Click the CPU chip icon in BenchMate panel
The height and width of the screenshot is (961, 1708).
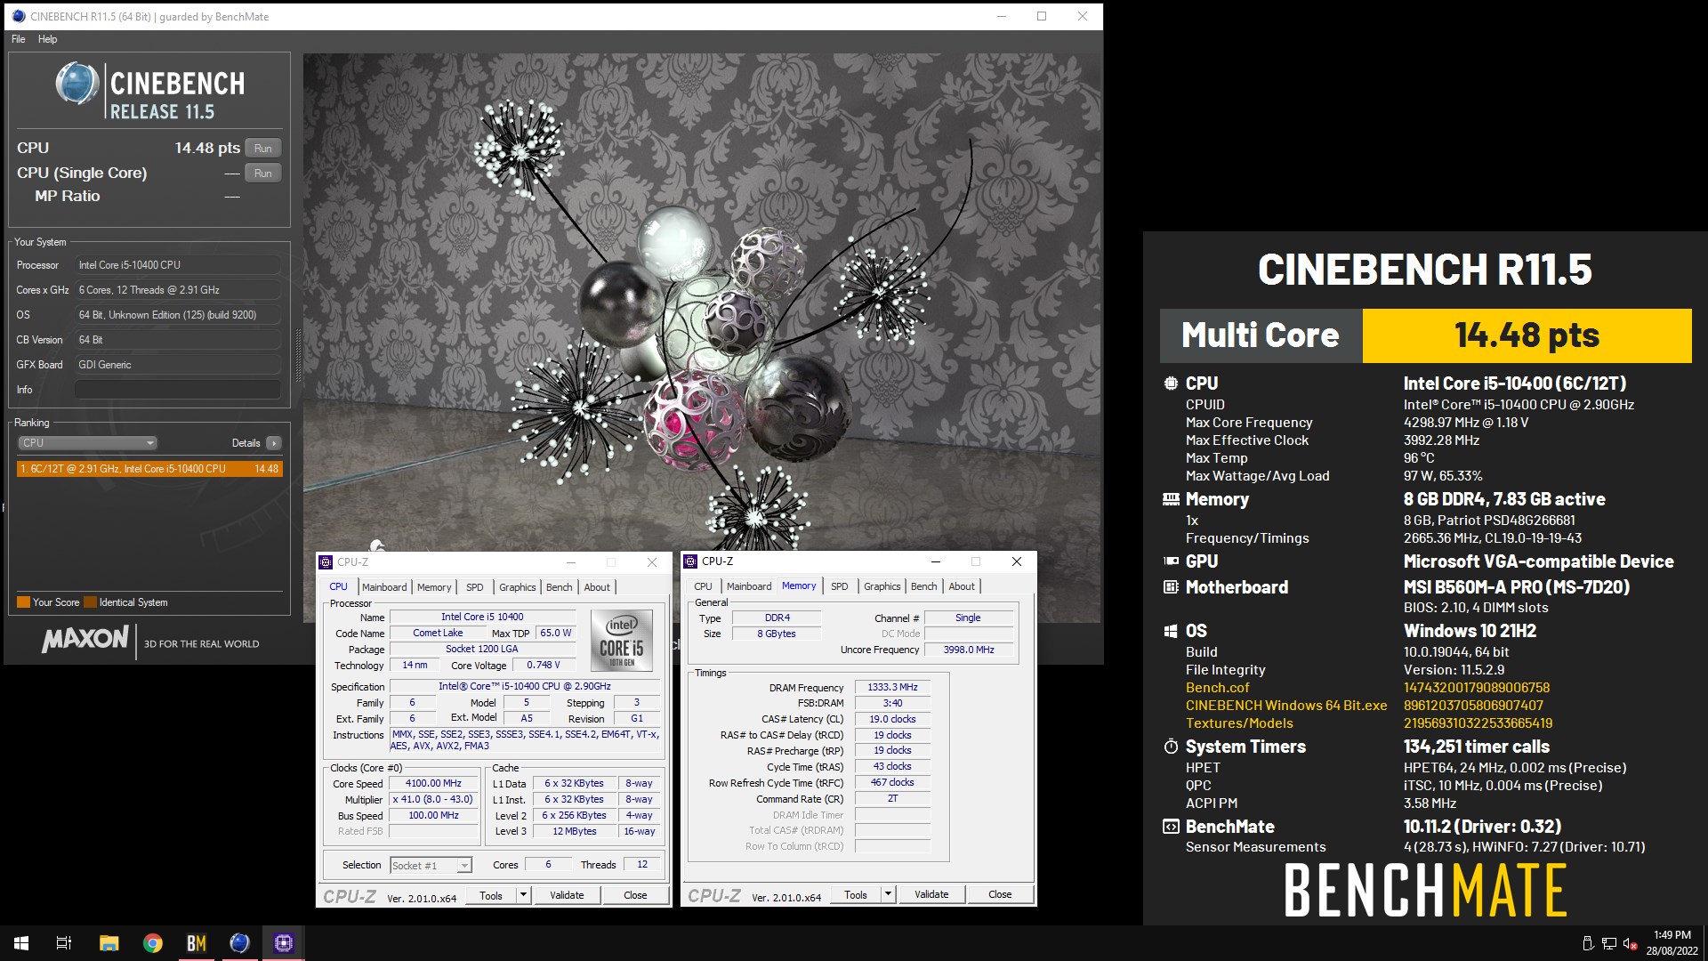point(1171,384)
